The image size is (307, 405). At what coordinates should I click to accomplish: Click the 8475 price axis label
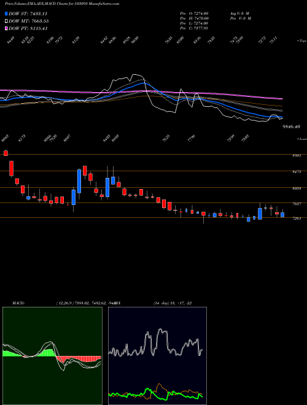(x=296, y=172)
